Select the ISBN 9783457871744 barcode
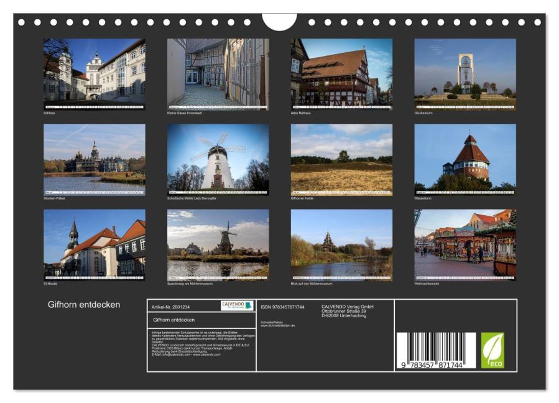Image resolution: width=559 pixels, height=403 pixels. [x=435, y=350]
